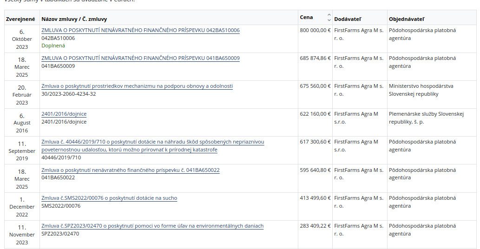Viewport: 480px width, 249px height.
Task: Open the dotácia na sucho contract link
Action: point(109,198)
